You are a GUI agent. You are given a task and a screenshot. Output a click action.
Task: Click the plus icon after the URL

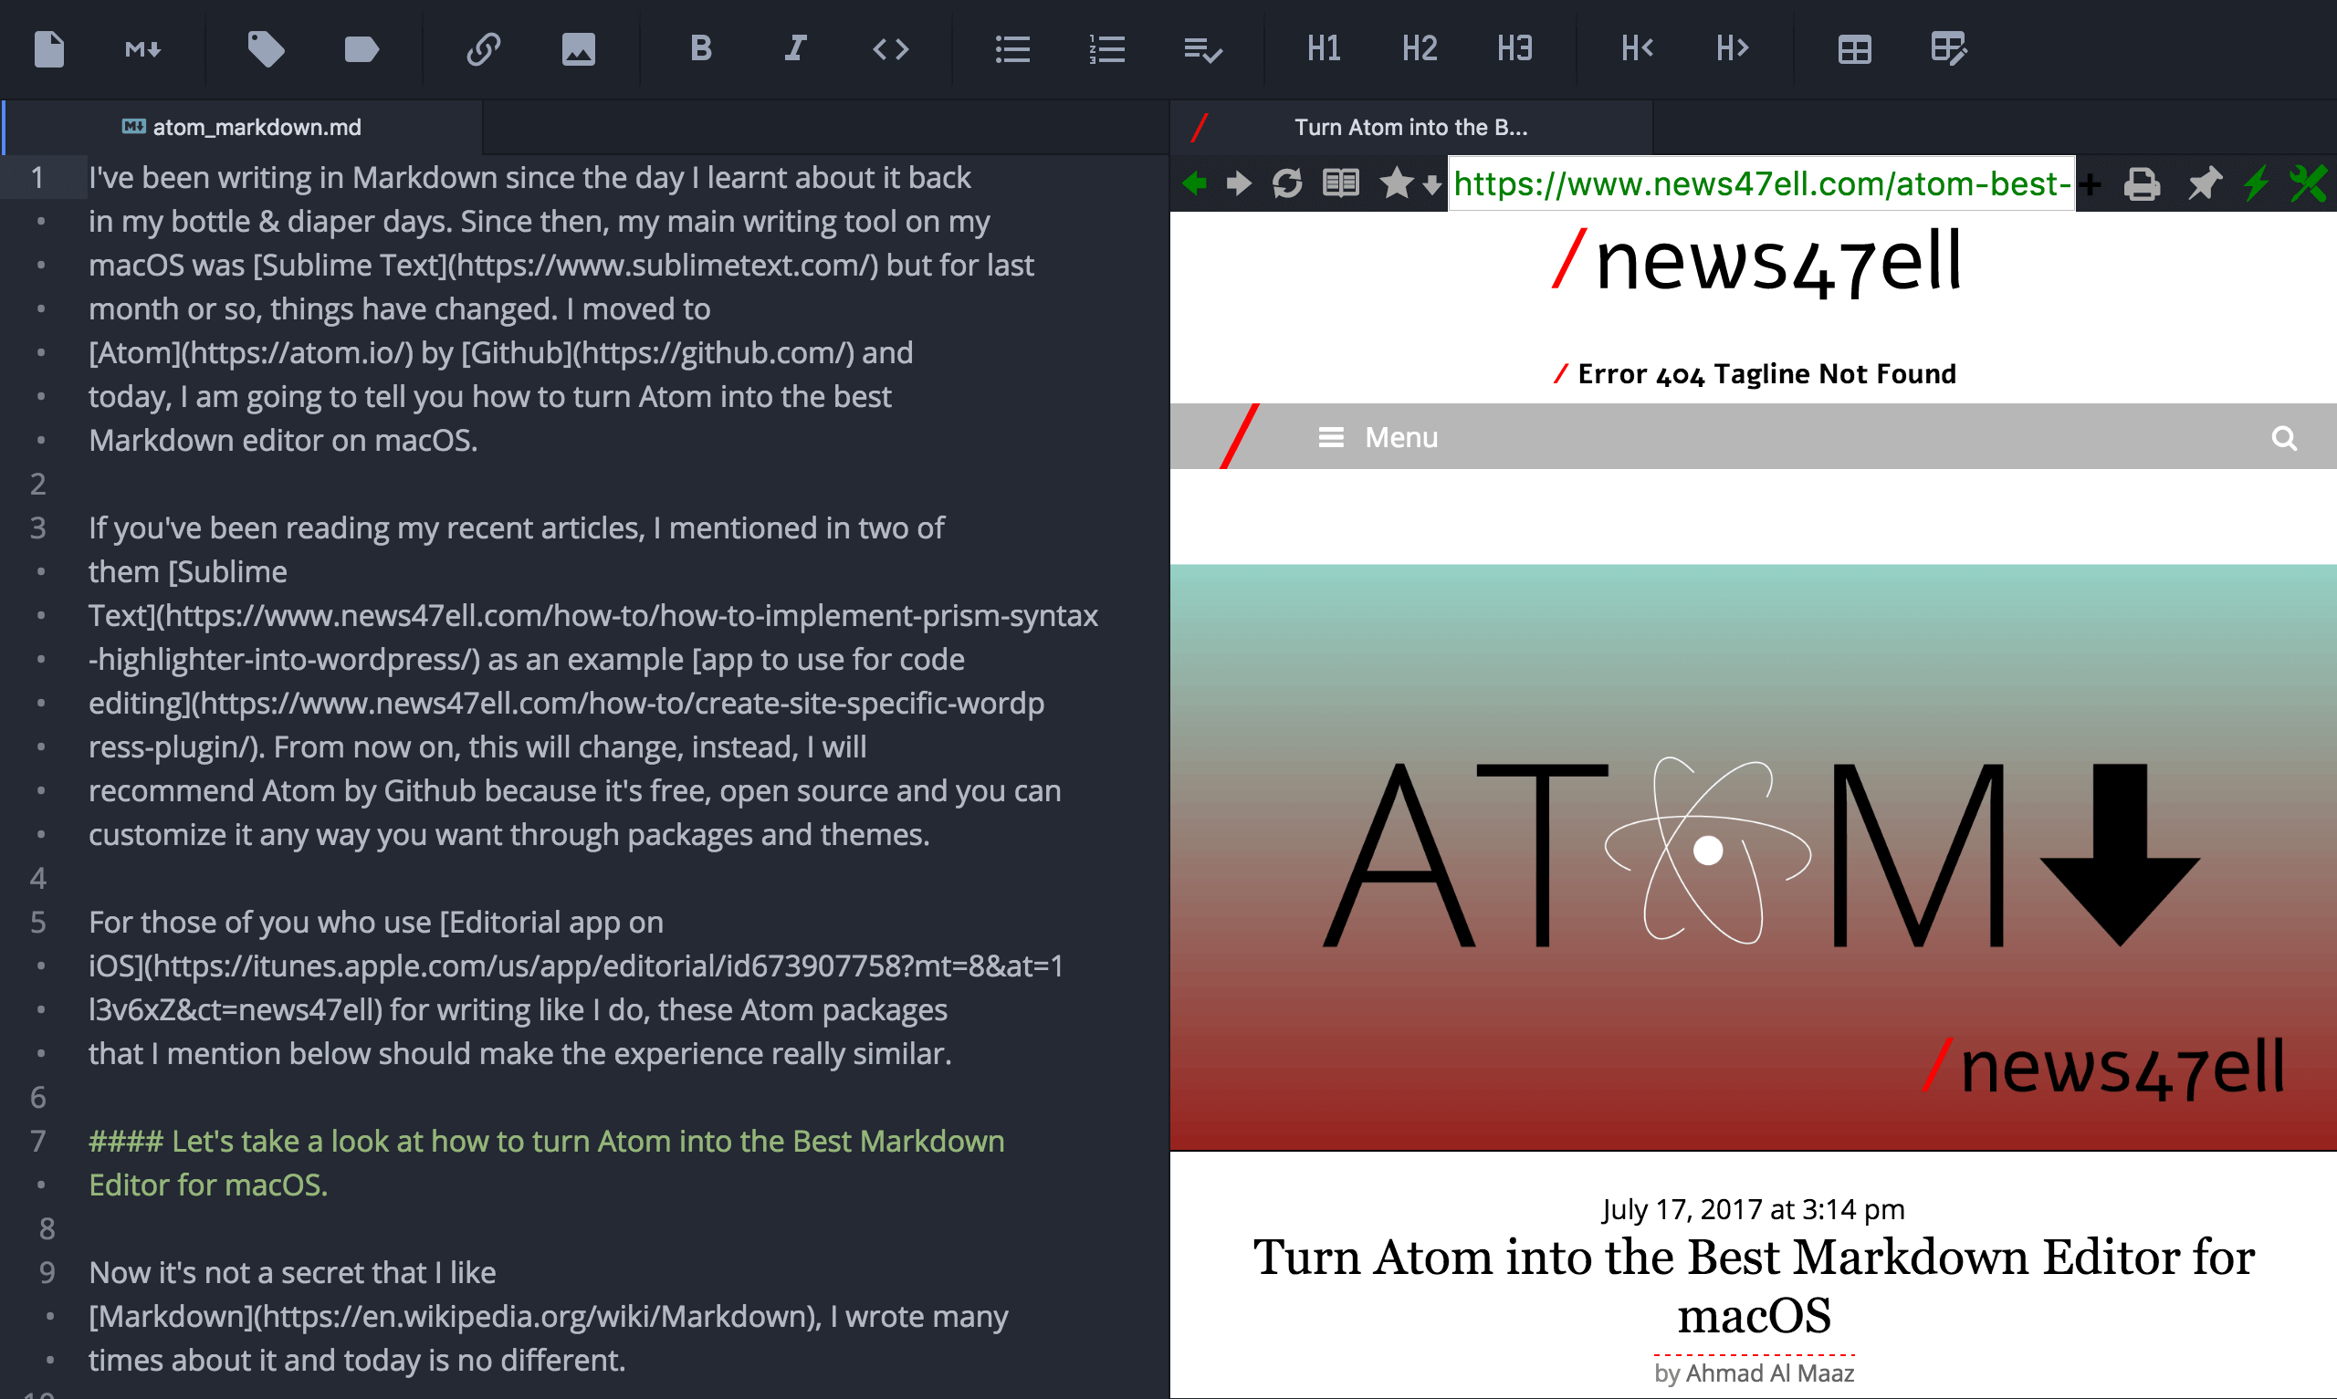(x=2090, y=183)
